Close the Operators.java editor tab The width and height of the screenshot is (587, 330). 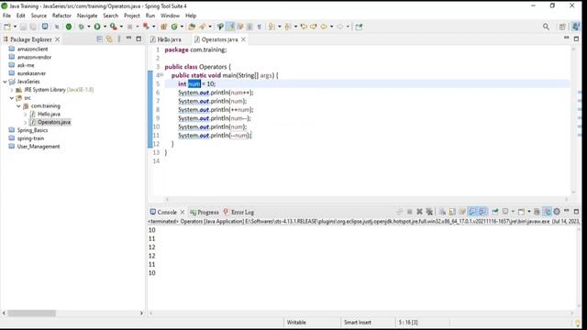[x=243, y=39]
